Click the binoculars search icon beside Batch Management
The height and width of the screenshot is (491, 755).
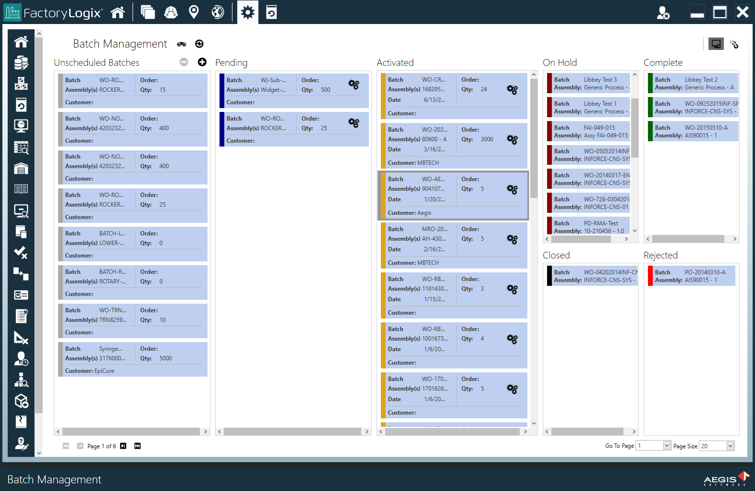pyautogui.click(x=182, y=44)
